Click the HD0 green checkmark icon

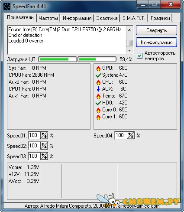point(98,103)
